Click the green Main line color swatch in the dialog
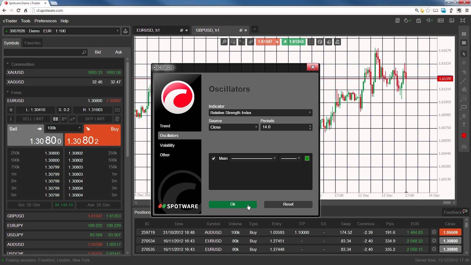Image resolution: width=471 pixels, height=265 pixels. pos(307,158)
